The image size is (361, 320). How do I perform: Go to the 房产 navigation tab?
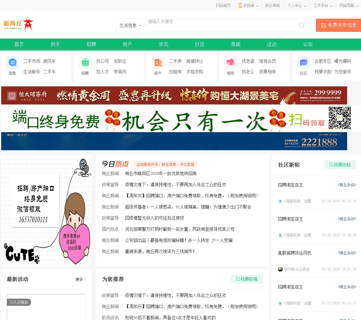(127, 44)
